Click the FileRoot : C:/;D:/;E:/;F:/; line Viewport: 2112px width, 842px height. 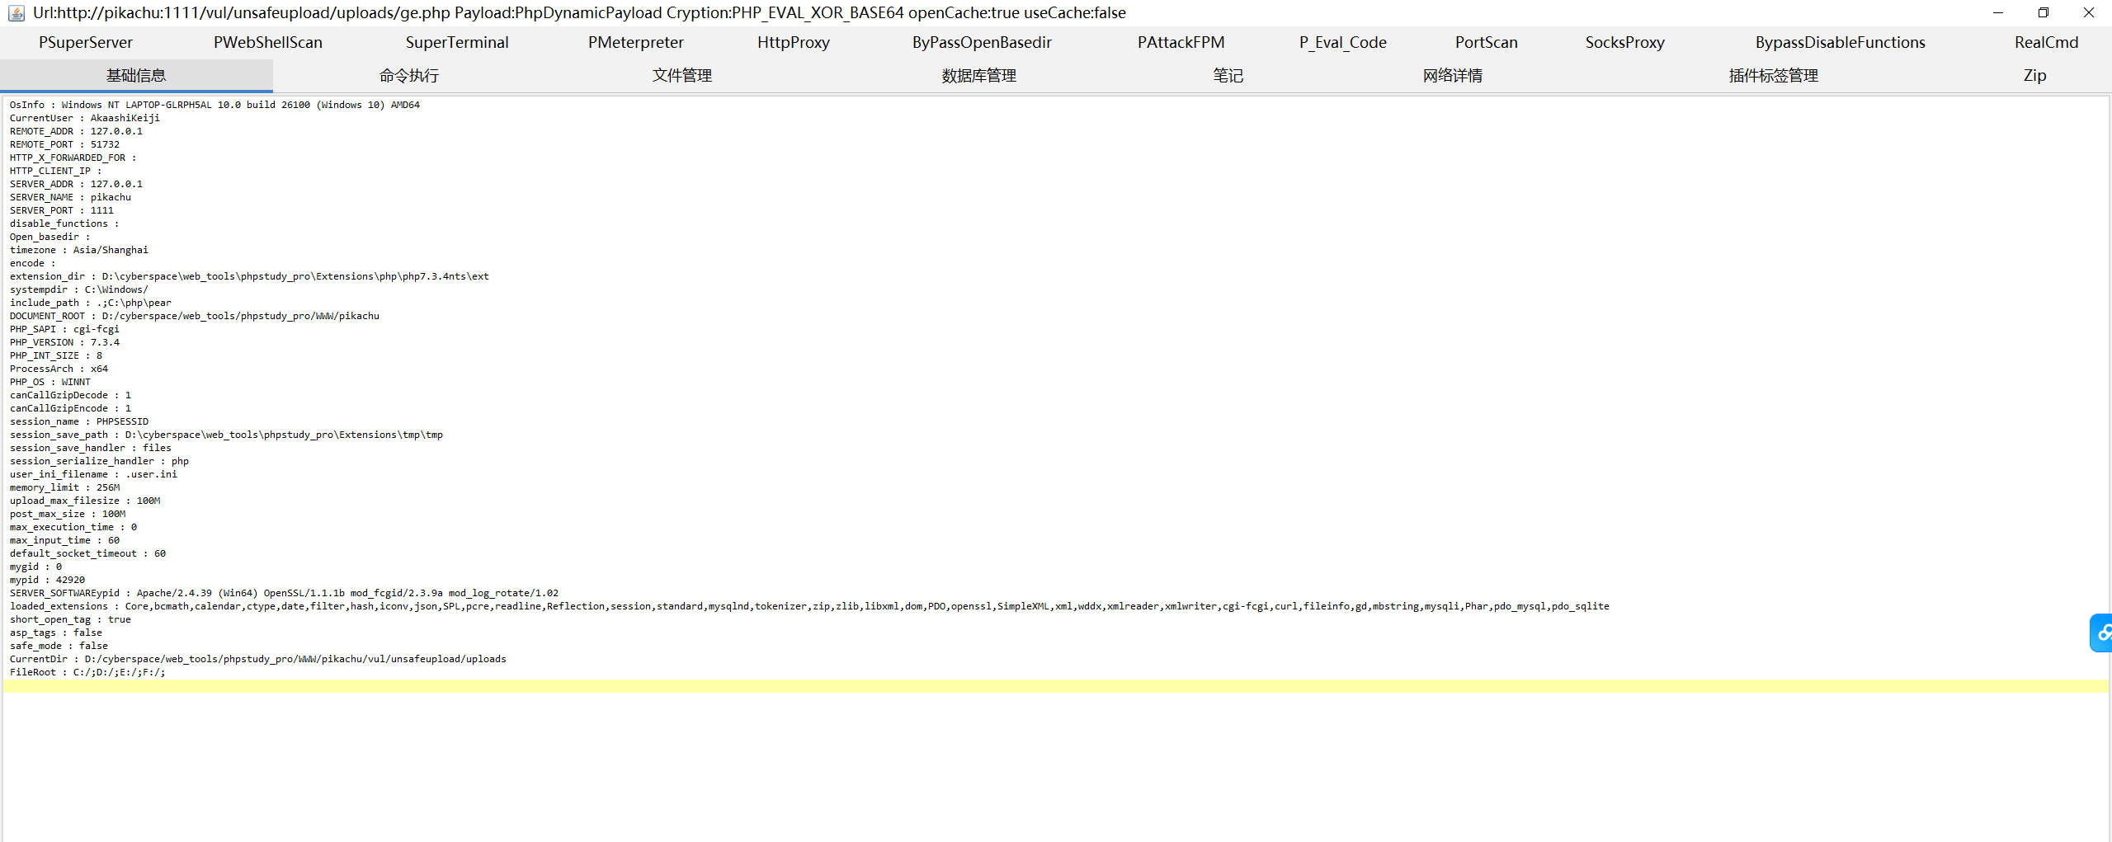click(x=87, y=672)
